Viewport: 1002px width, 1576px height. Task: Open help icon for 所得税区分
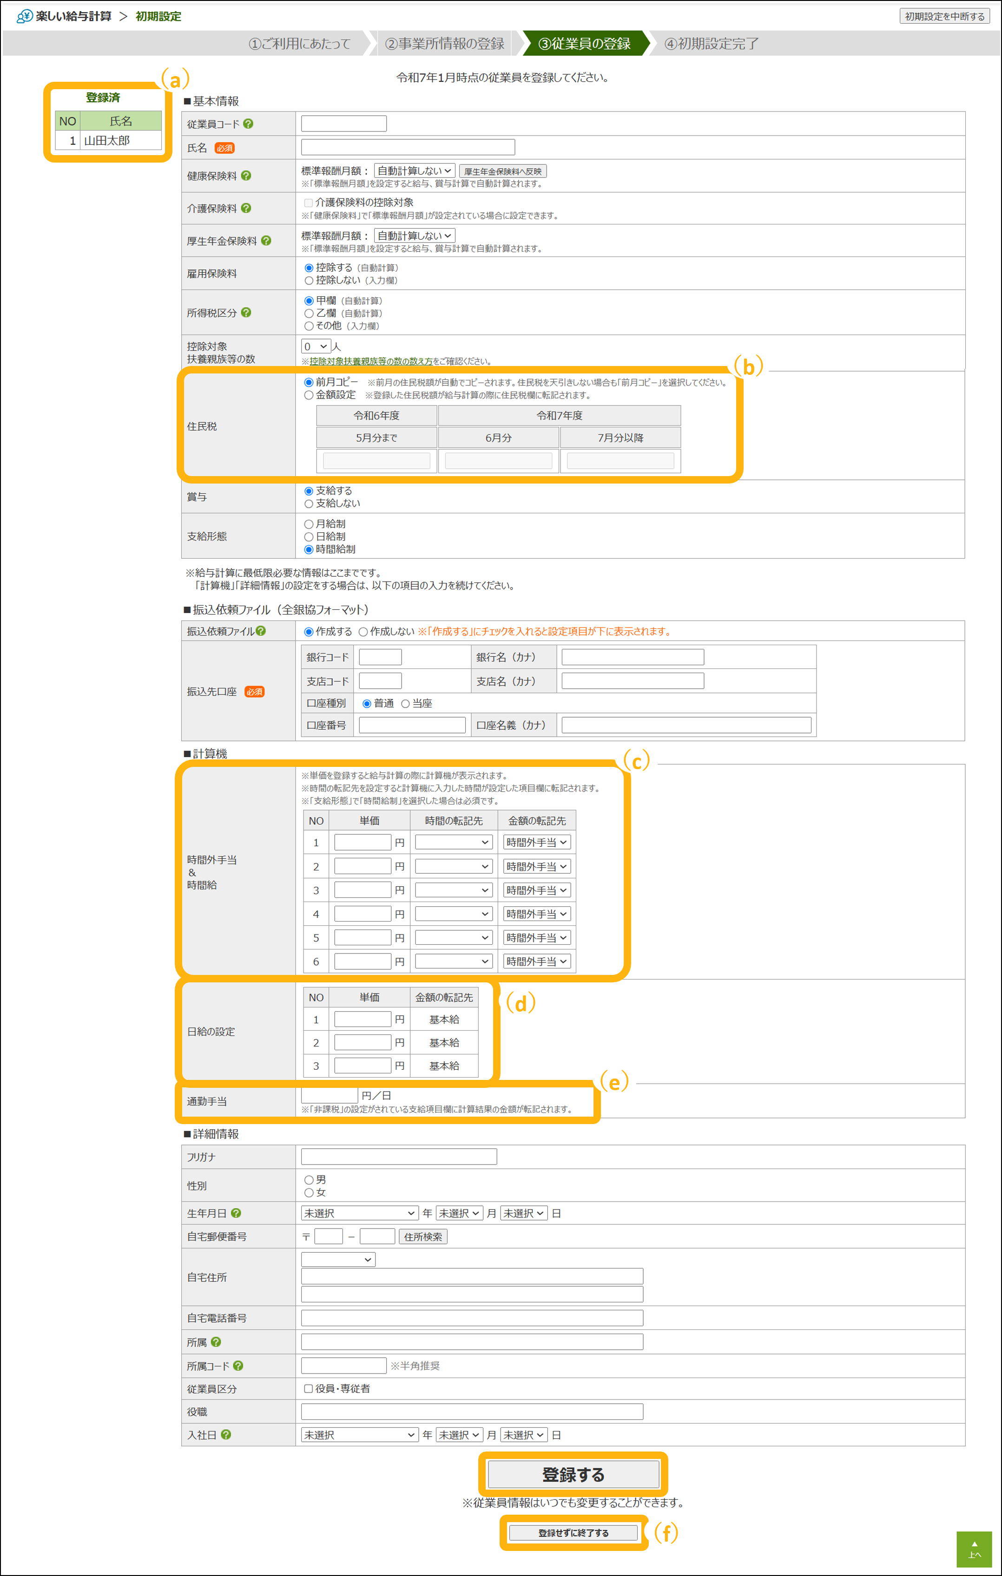(246, 312)
